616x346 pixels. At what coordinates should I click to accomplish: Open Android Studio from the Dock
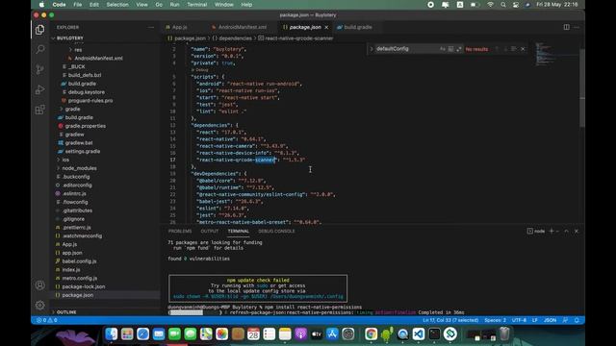coord(387,334)
